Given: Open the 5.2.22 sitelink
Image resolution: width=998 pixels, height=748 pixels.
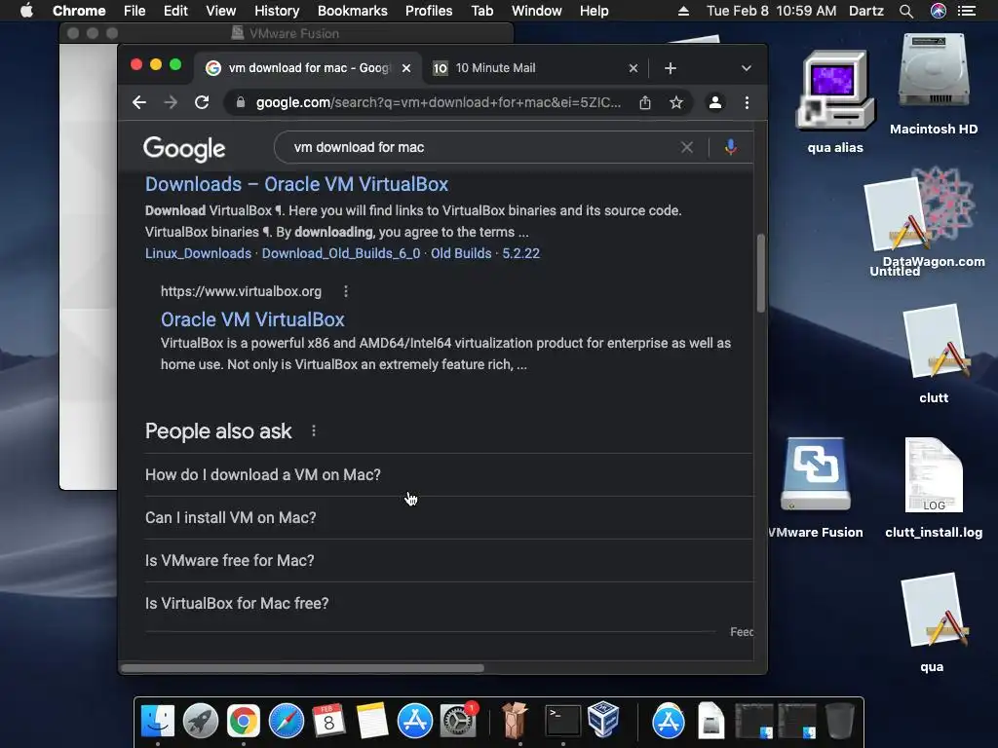Looking at the screenshot, I should pos(520,253).
